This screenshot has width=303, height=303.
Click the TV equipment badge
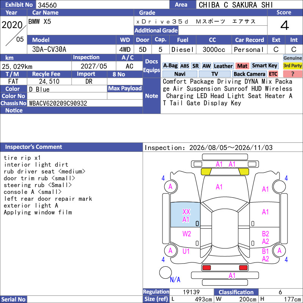pos(214,74)
